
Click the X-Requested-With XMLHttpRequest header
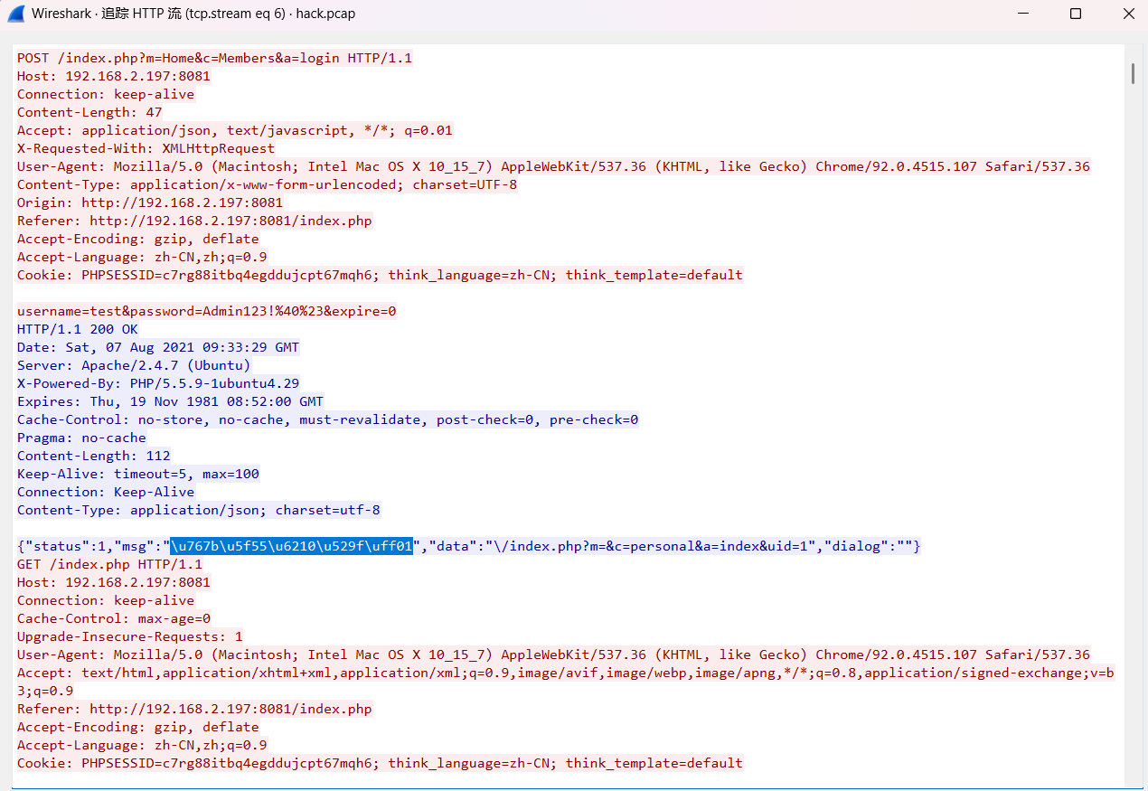tap(146, 148)
